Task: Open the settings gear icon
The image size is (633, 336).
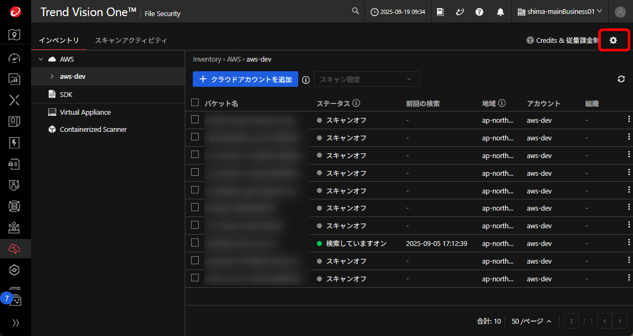Action: (x=613, y=40)
